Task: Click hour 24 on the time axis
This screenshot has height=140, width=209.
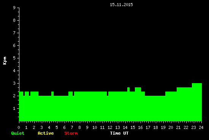Action: [201, 127]
